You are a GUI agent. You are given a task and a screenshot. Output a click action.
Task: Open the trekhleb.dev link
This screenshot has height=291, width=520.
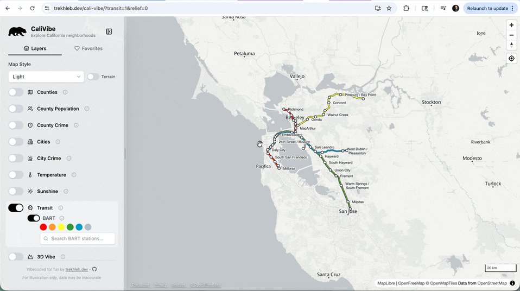77,269
